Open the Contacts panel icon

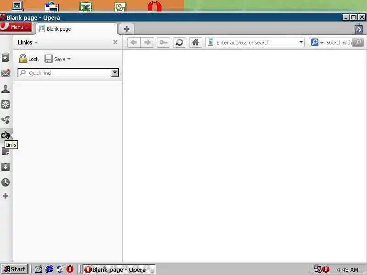[x=6, y=89]
